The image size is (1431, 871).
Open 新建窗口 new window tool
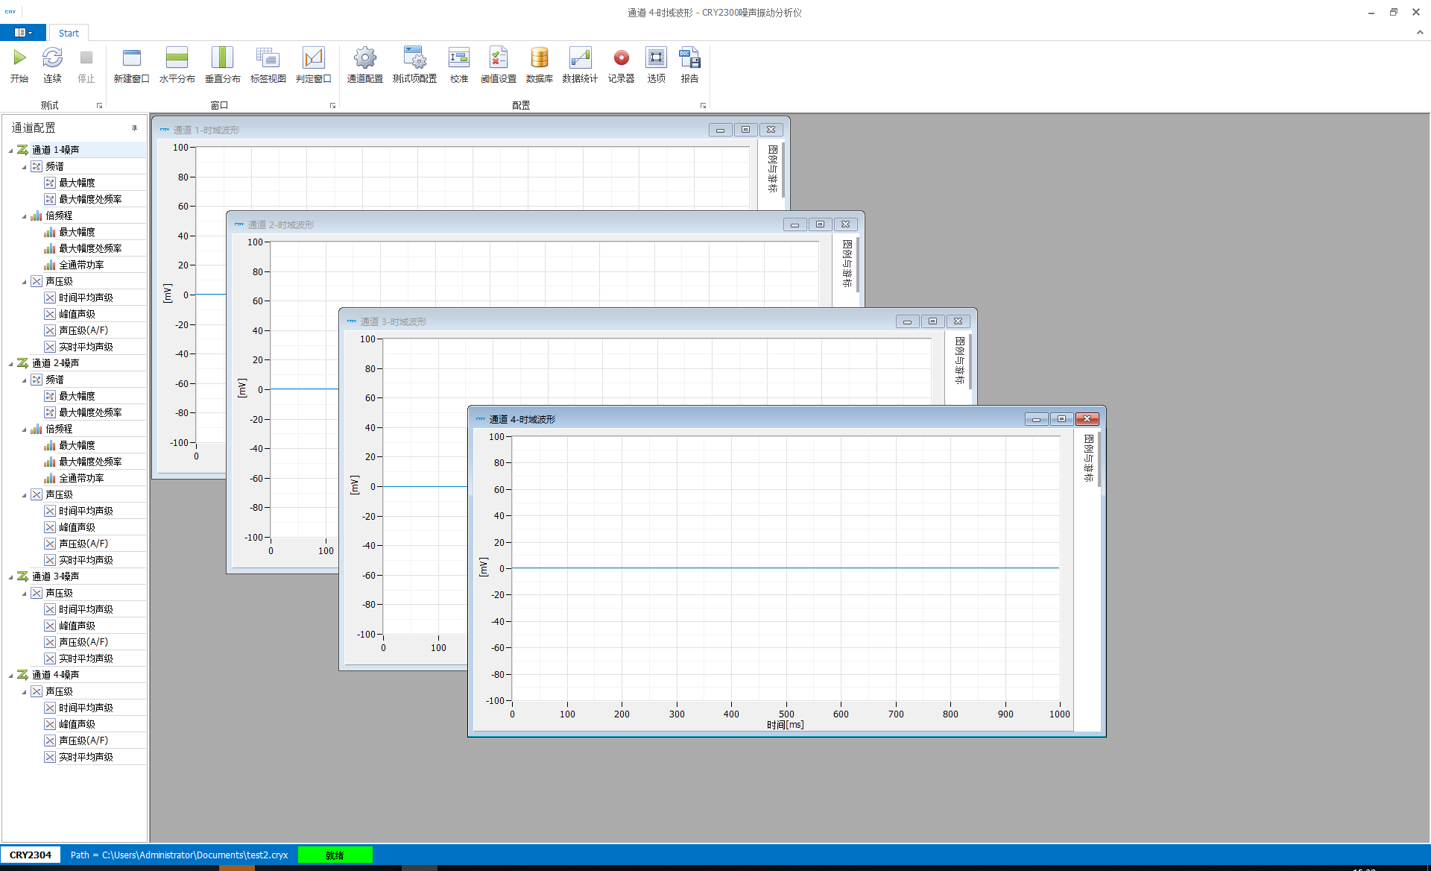coord(131,58)
